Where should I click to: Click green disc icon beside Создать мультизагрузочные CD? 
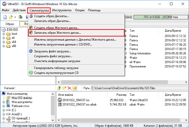[31, 73]
